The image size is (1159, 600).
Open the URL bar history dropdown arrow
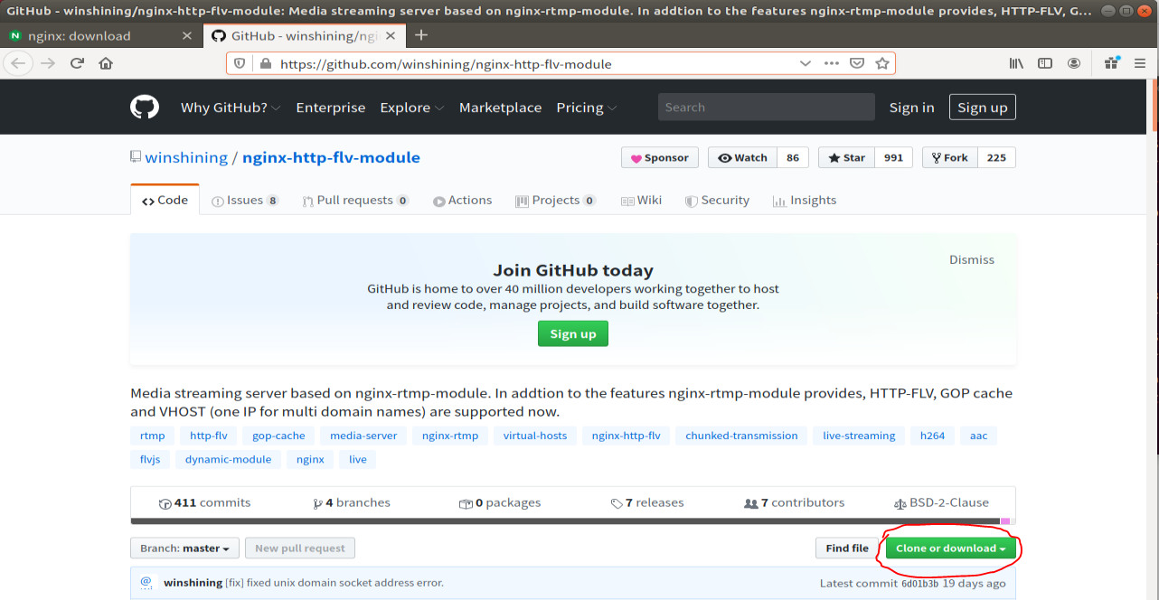[x=806, y=64]
